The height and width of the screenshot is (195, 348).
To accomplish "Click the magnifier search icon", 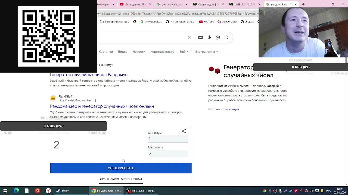I will pos(226,38).
